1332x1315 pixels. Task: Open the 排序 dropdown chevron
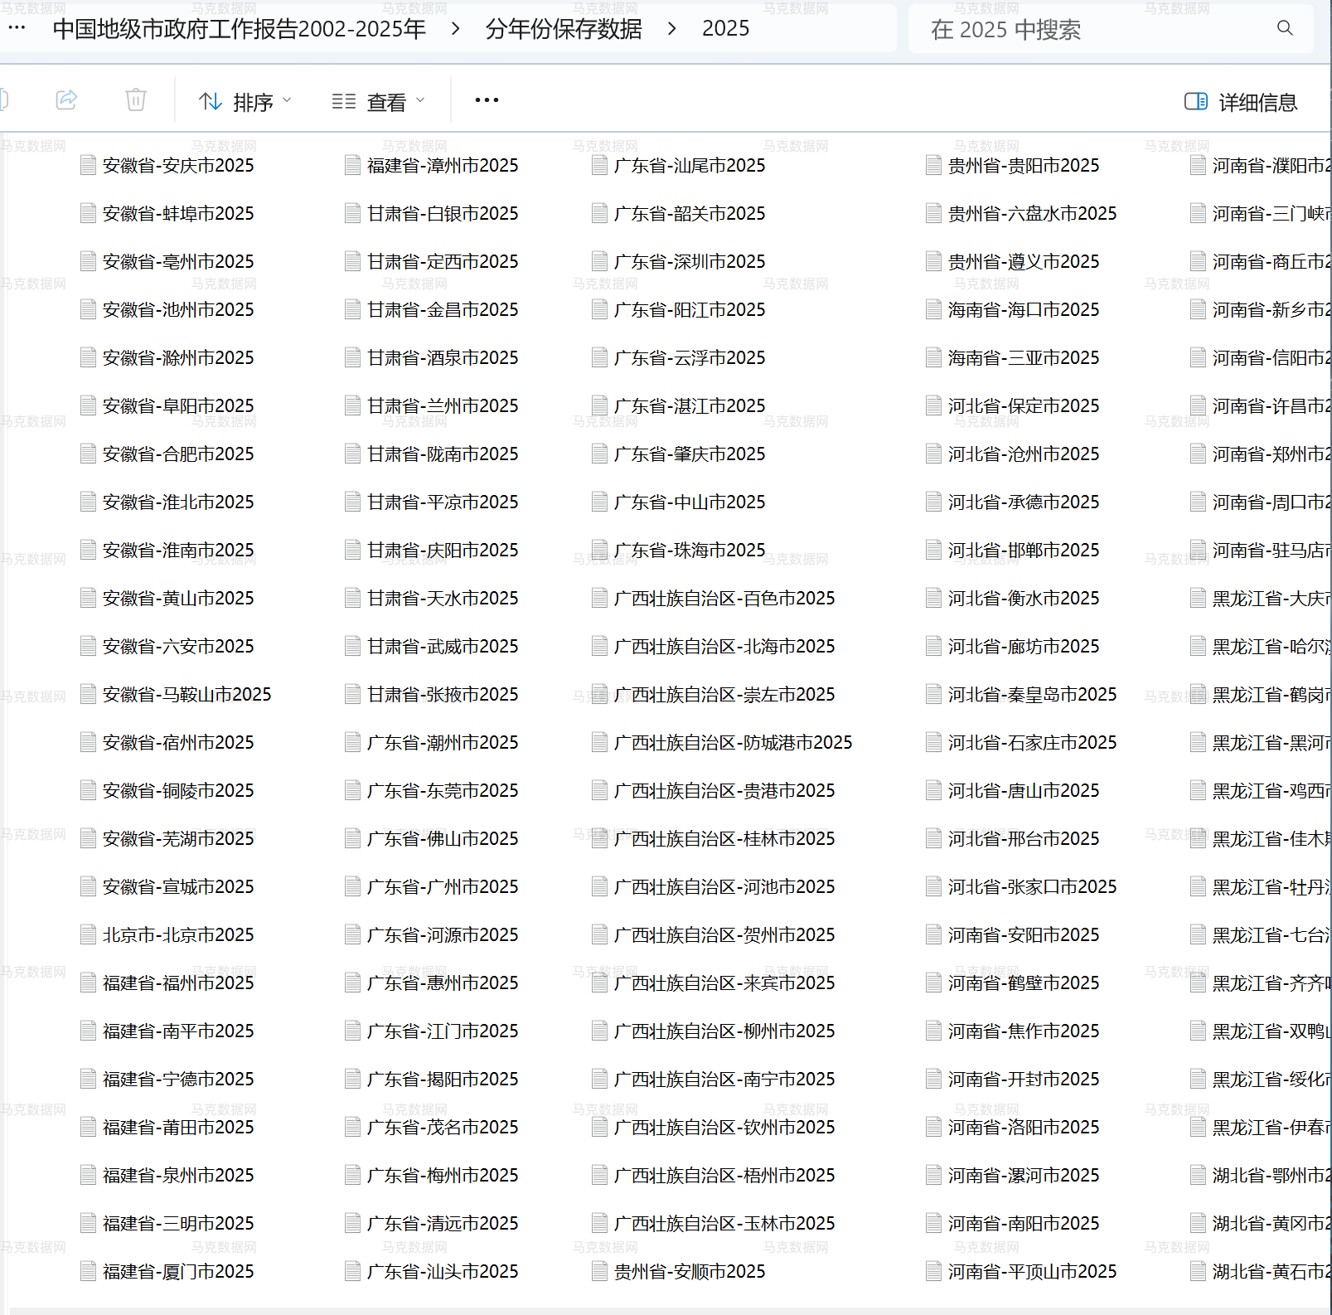pyautogui.click(x=287, y=100)
